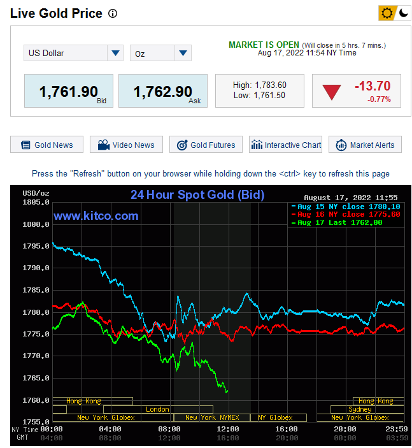Click the London session label on chart

click(x=158, y=409)
